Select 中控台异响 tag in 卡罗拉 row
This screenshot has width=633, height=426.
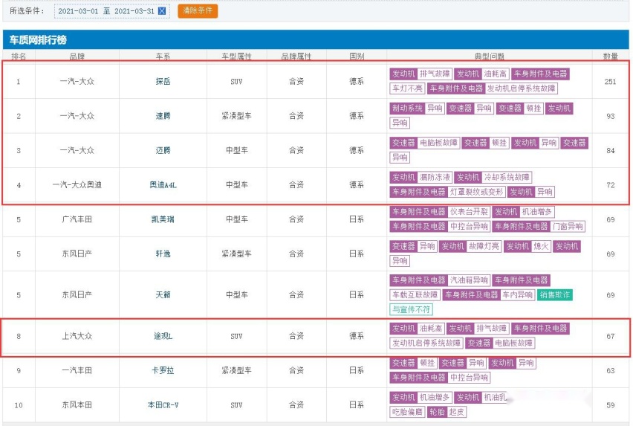point(469,377)
